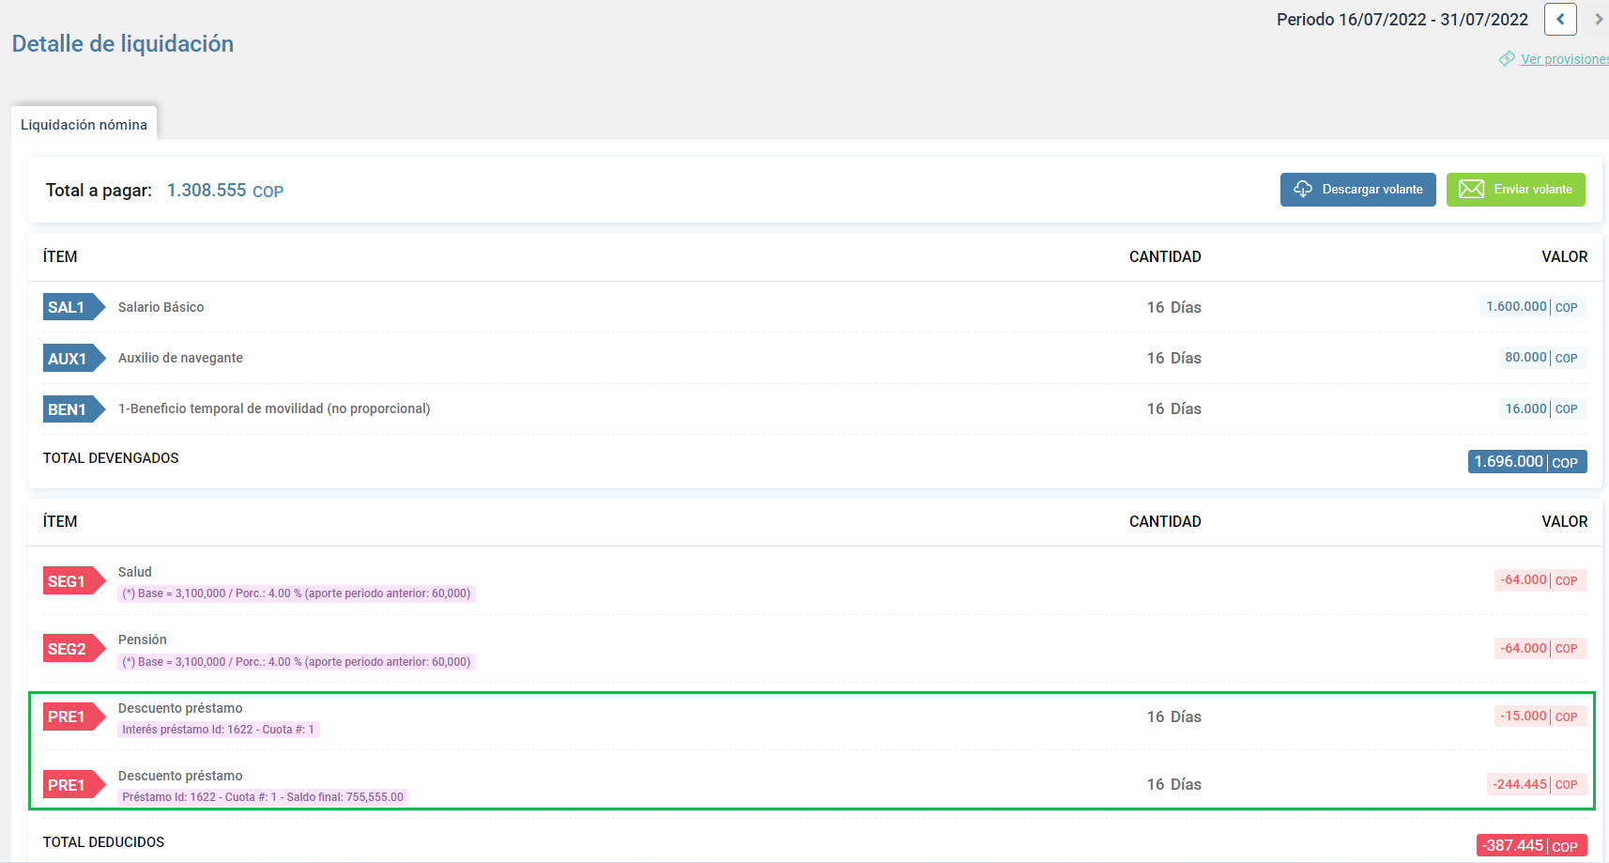Click the Periodo 16/07/2022 - 31/07/2022 label

click(x=1402, y=20)
